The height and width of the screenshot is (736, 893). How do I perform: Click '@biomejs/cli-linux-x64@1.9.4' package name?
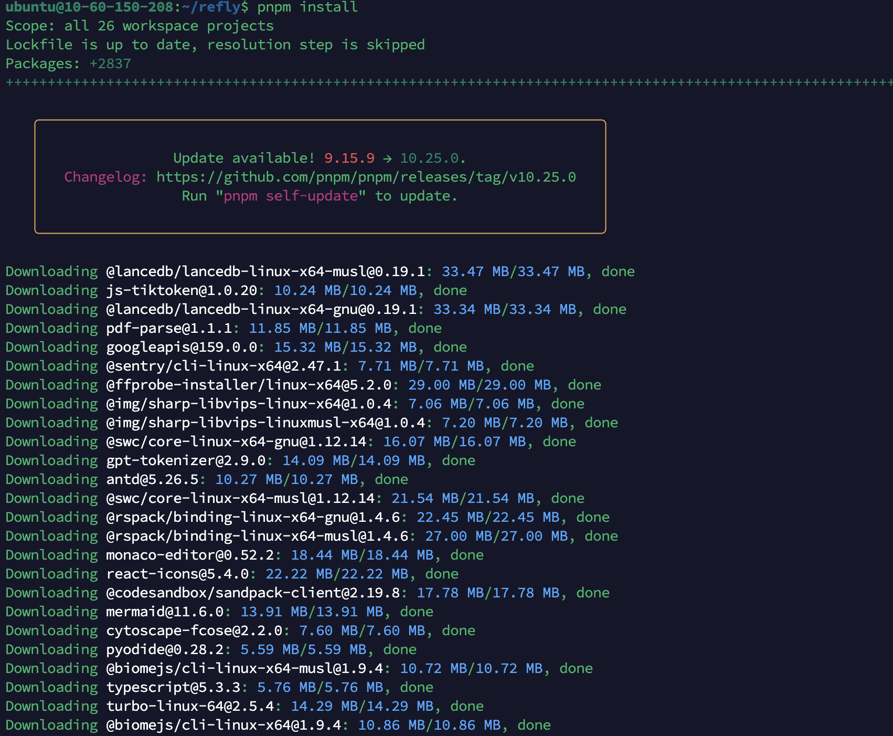click(224, 726)
